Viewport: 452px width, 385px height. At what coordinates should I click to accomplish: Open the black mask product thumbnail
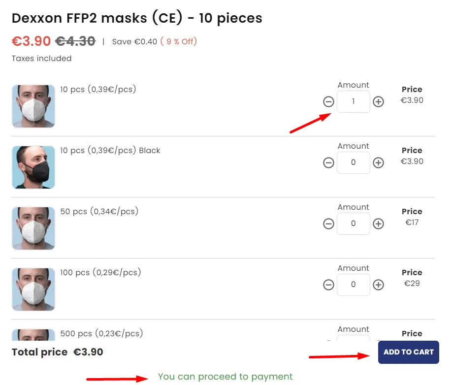pos(33,167)
